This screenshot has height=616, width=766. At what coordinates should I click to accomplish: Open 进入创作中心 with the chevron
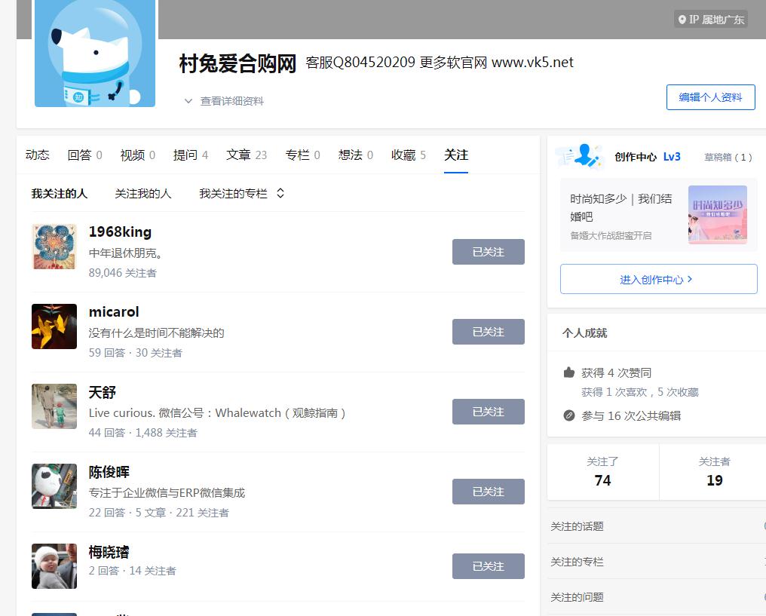[657, 279]
